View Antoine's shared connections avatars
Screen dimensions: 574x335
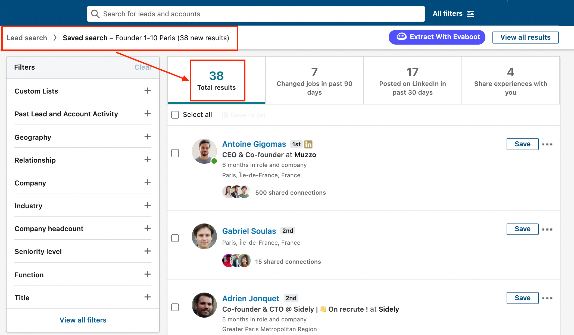pos(236,192)
